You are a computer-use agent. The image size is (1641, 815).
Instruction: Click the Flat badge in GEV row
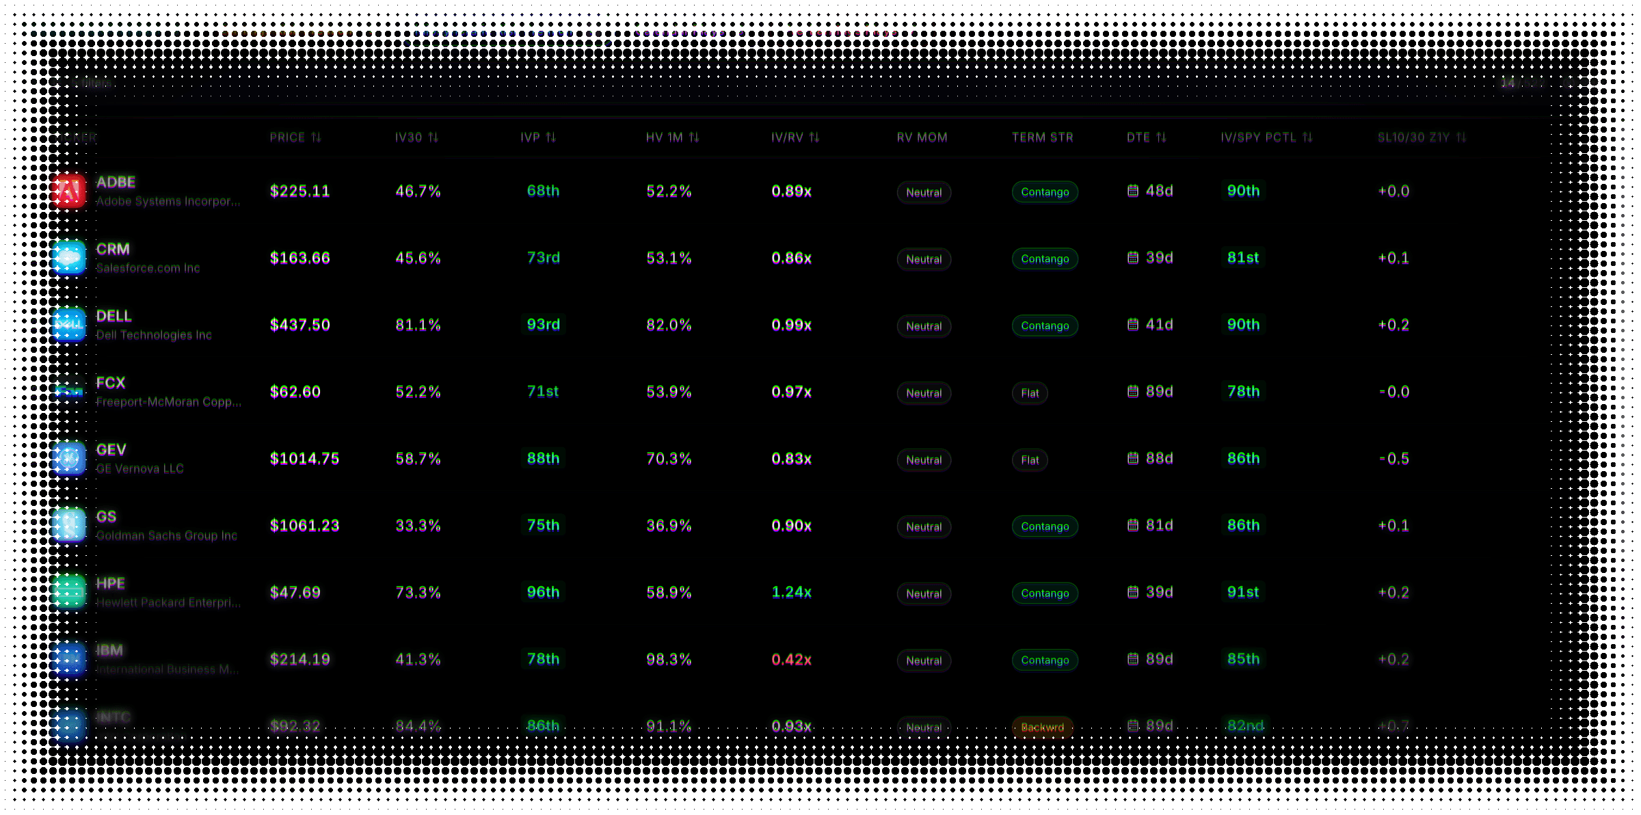click(1030, 460)
